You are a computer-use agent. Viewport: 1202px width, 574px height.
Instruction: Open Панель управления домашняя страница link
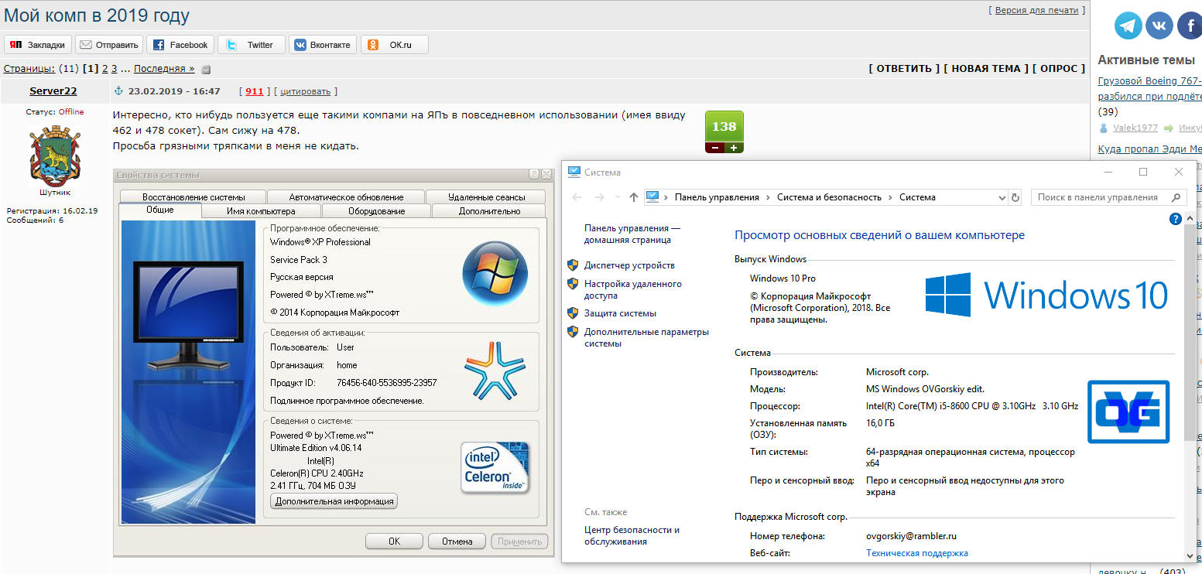click(632, 234)
